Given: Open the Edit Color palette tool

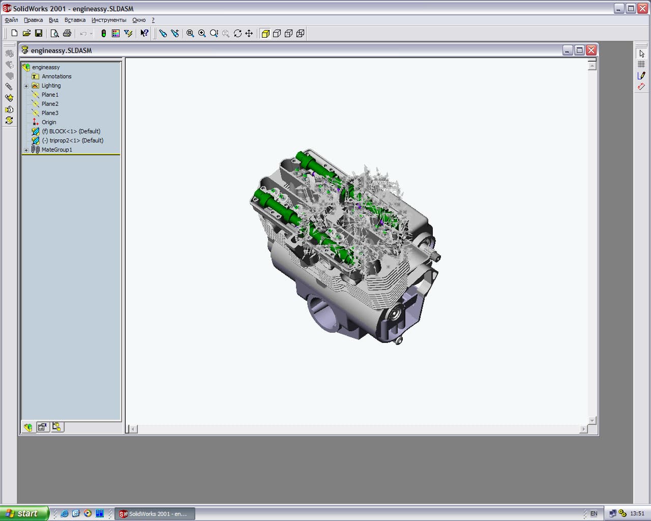Looking at the screenshot, I should tap(116, 34).
